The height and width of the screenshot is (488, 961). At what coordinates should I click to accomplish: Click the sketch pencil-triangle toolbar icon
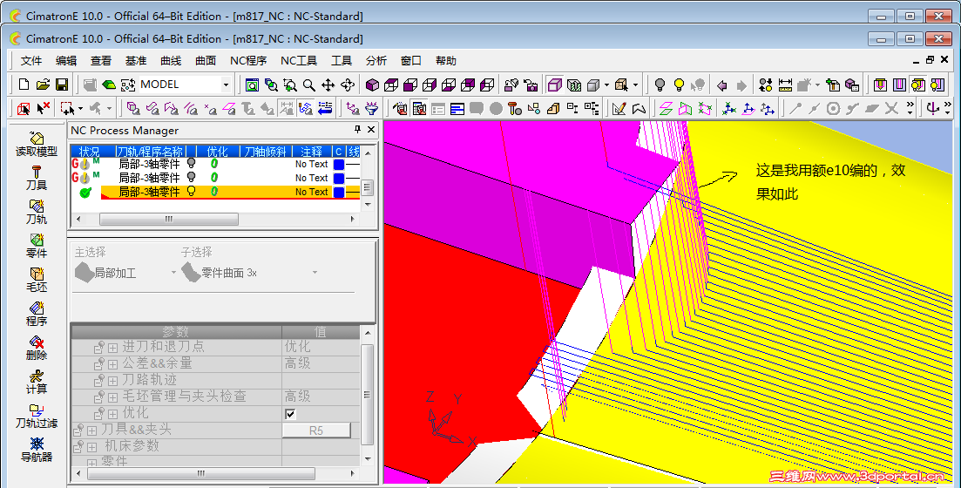[x=619, y=109]
